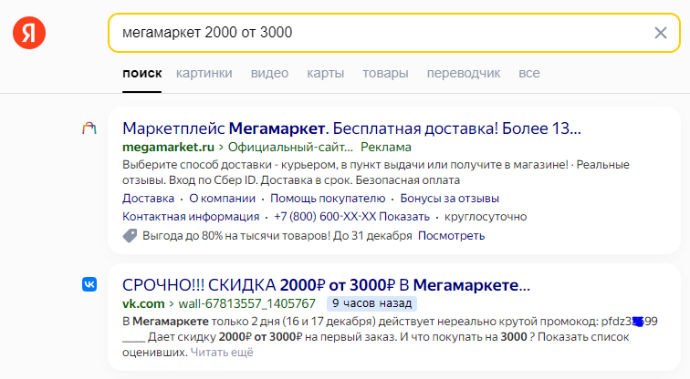Click the 9 часов назад badge

point(371,303)
